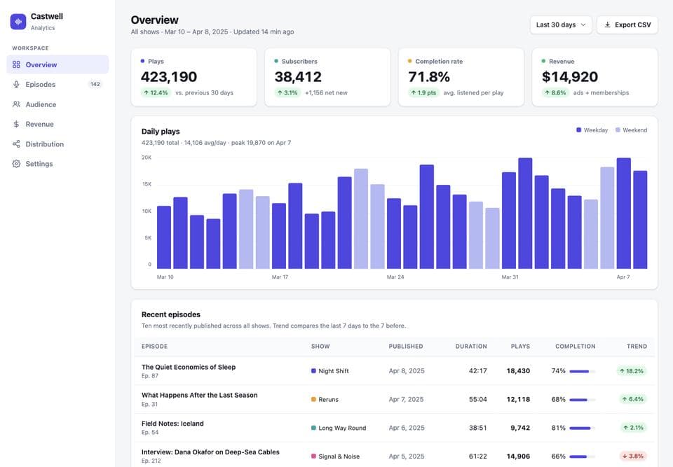Open Settings from the sidebar
The image size is (673, 467).
57,164
